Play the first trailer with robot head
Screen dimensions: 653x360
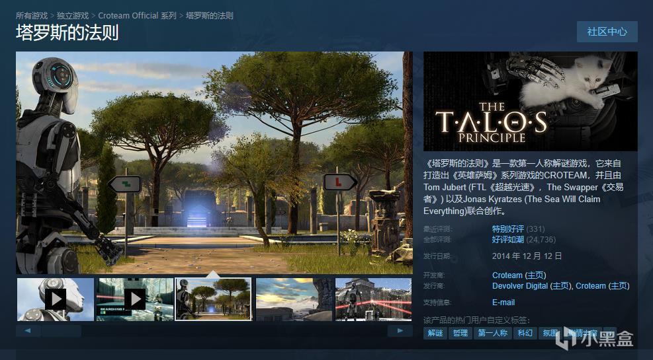click(x=56, y=299)
